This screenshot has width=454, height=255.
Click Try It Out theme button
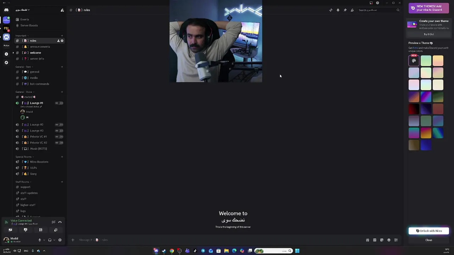click(x=429, y=34)
